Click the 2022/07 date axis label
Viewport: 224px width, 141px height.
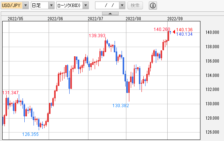[95, 19]
